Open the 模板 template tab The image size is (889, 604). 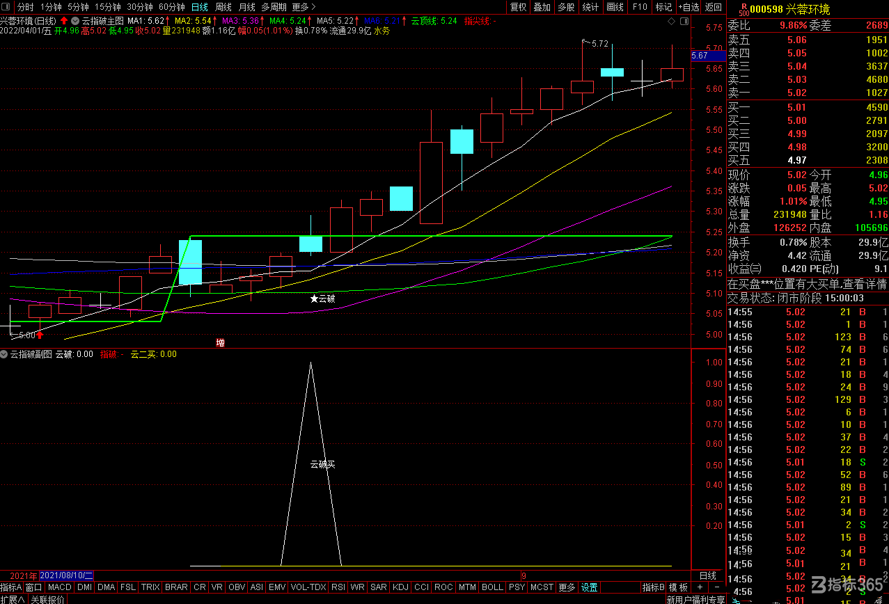(678, 587)
